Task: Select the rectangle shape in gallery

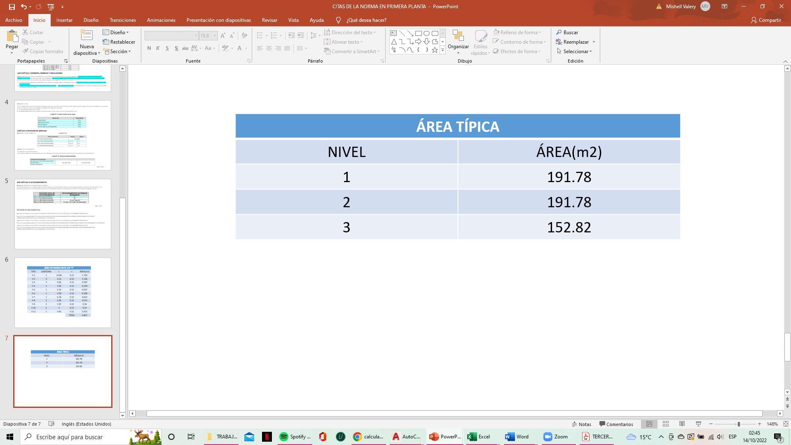Action: (418, 33)
